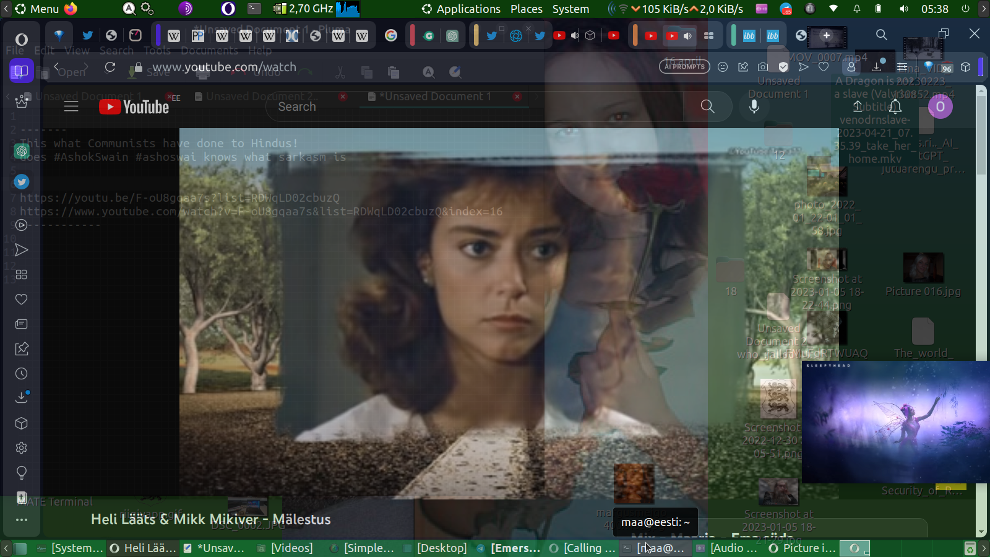The image size is (990, 557).
Task: Open the YouTube hamburger guide menu
Action: click(71, 106)
